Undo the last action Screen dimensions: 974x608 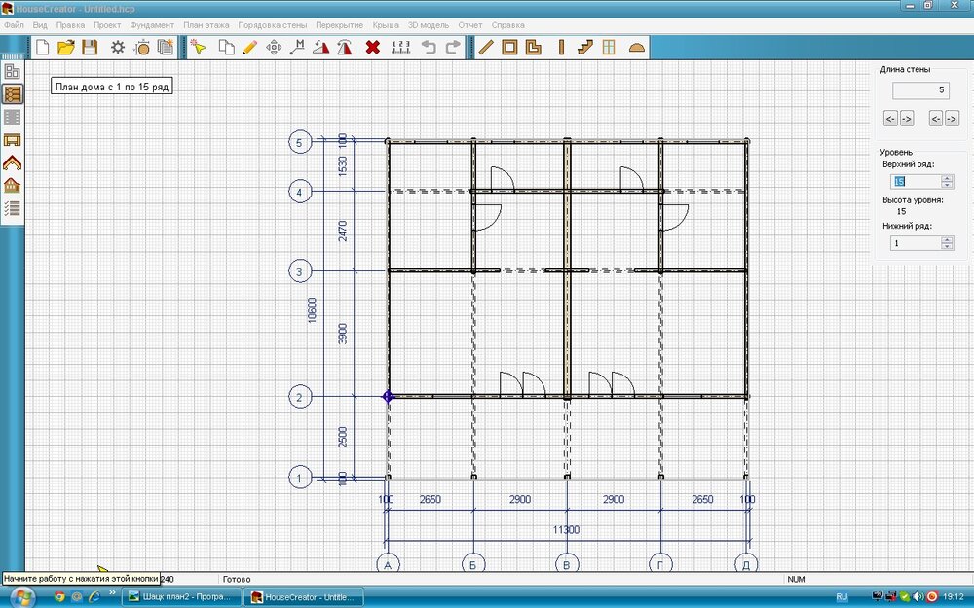(x=429, y=47)
